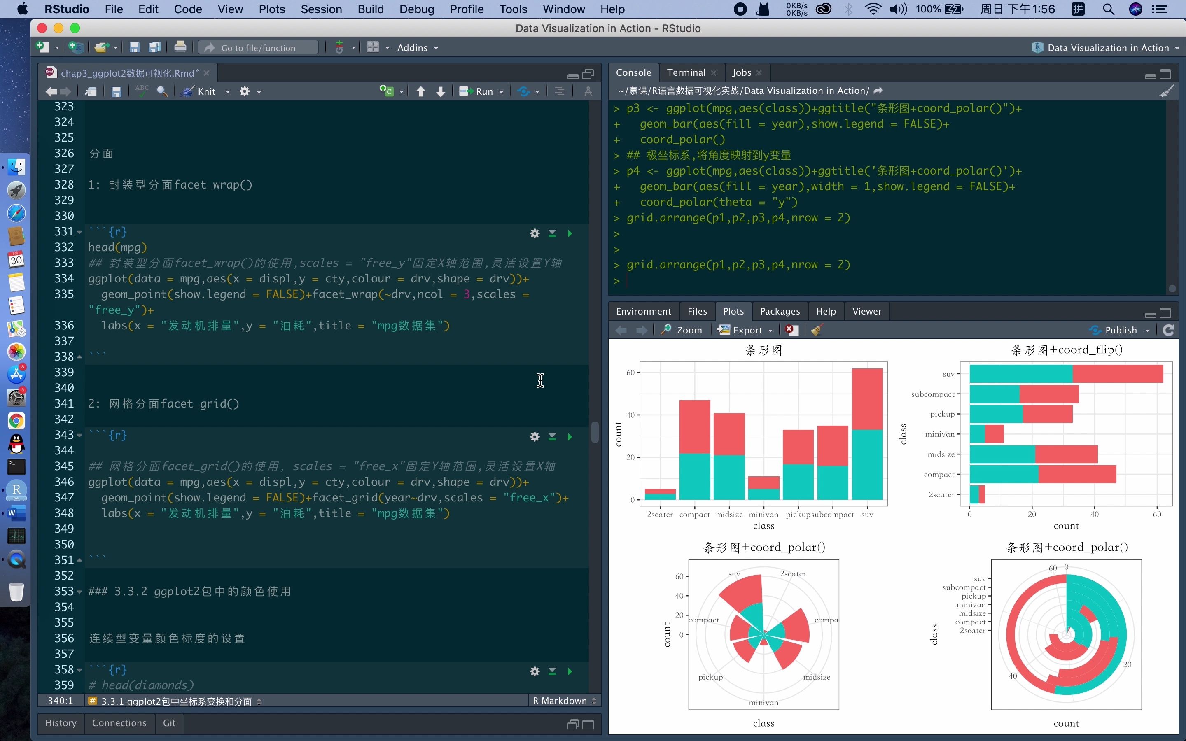This screenshot has width=1186, height=741.
Task: Open the Packages tab
Action: [779, 311]
